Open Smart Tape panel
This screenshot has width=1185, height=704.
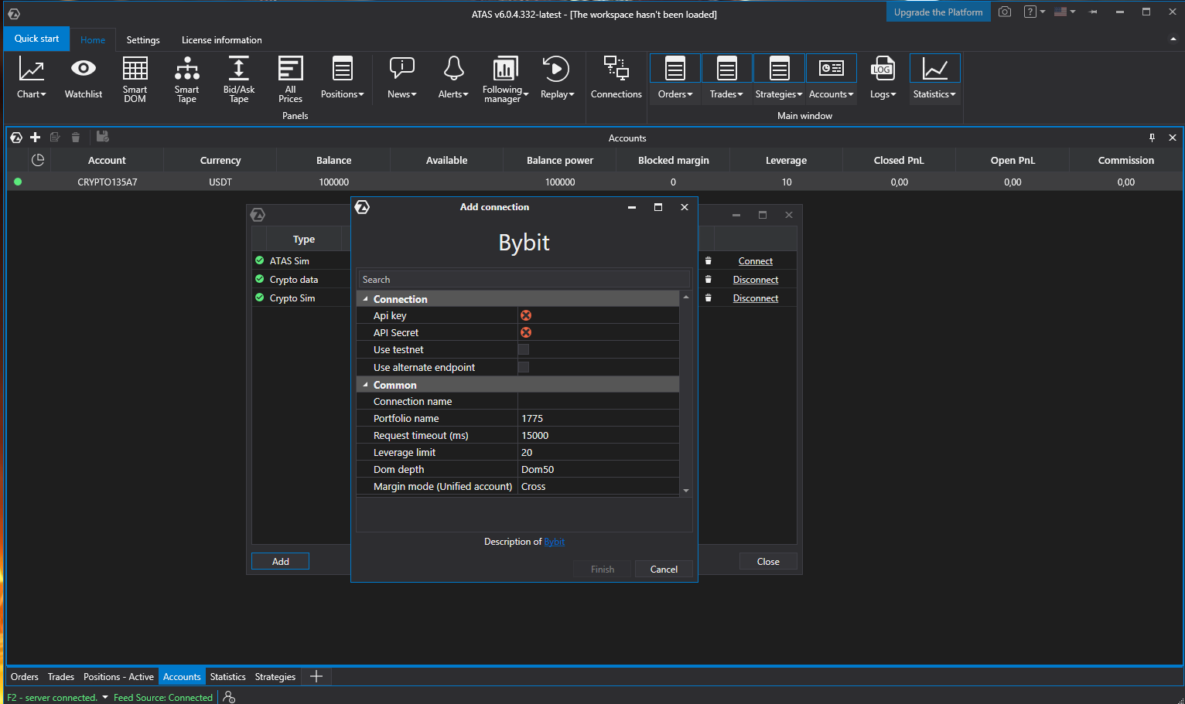point(186,78)
